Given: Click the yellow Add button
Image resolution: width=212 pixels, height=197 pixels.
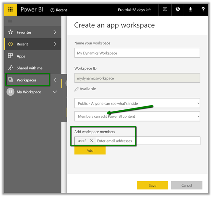Looking at the screenshot, I should coord(90,150).
